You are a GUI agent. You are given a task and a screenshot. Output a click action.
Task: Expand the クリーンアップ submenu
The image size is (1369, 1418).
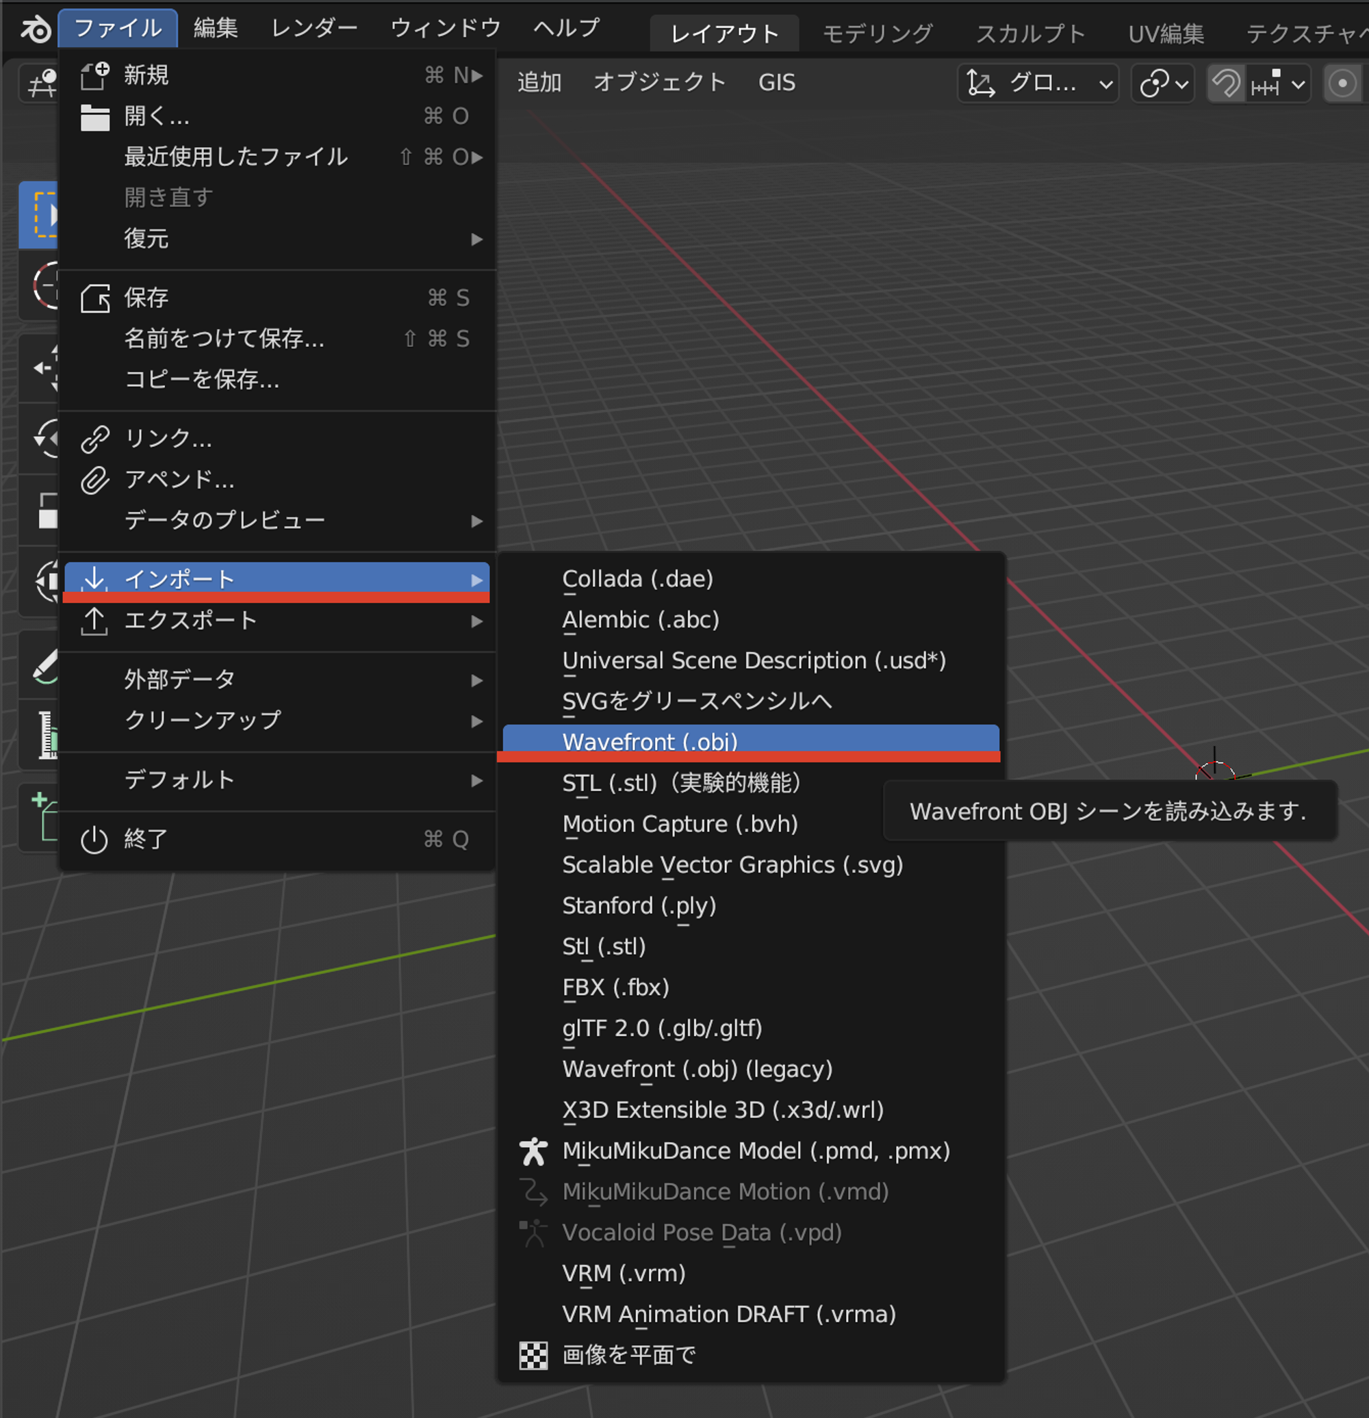click(x=277, y=721)
